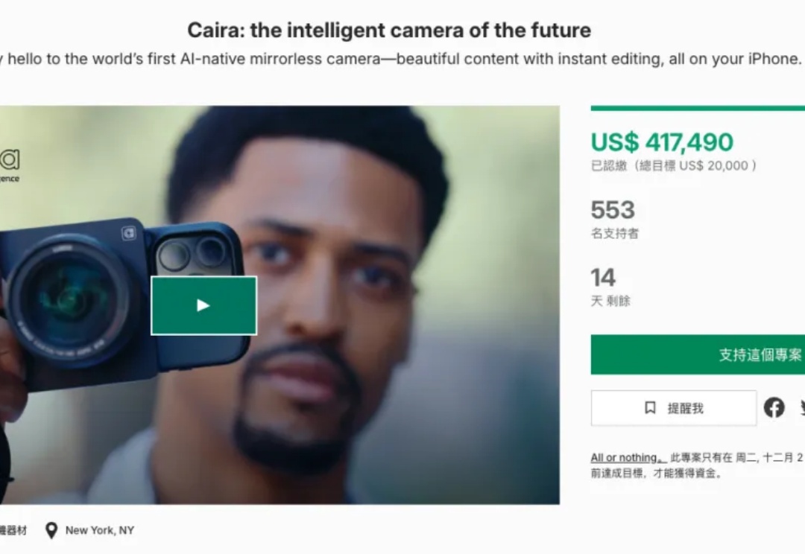Click the location pin icon
805x554 pixels.
click(51, 530)
